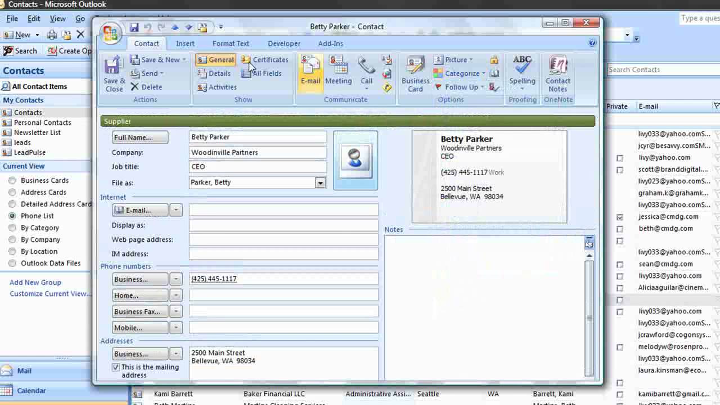
Task: Show the Details page
Action: [x=214, y=73]
